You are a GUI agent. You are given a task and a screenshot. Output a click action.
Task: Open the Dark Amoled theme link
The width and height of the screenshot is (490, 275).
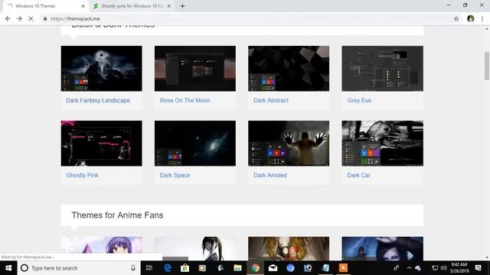(x=270, y=175)
